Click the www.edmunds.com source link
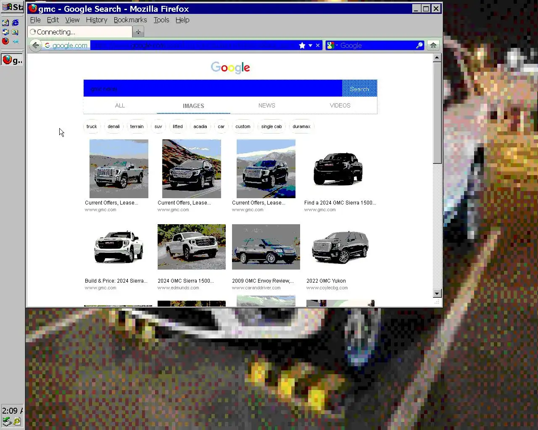 (178, 288)
